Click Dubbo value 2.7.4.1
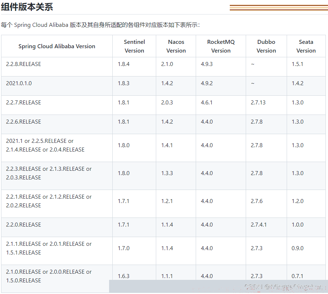This screenshot has width=328, height=294. coord(259,225)
